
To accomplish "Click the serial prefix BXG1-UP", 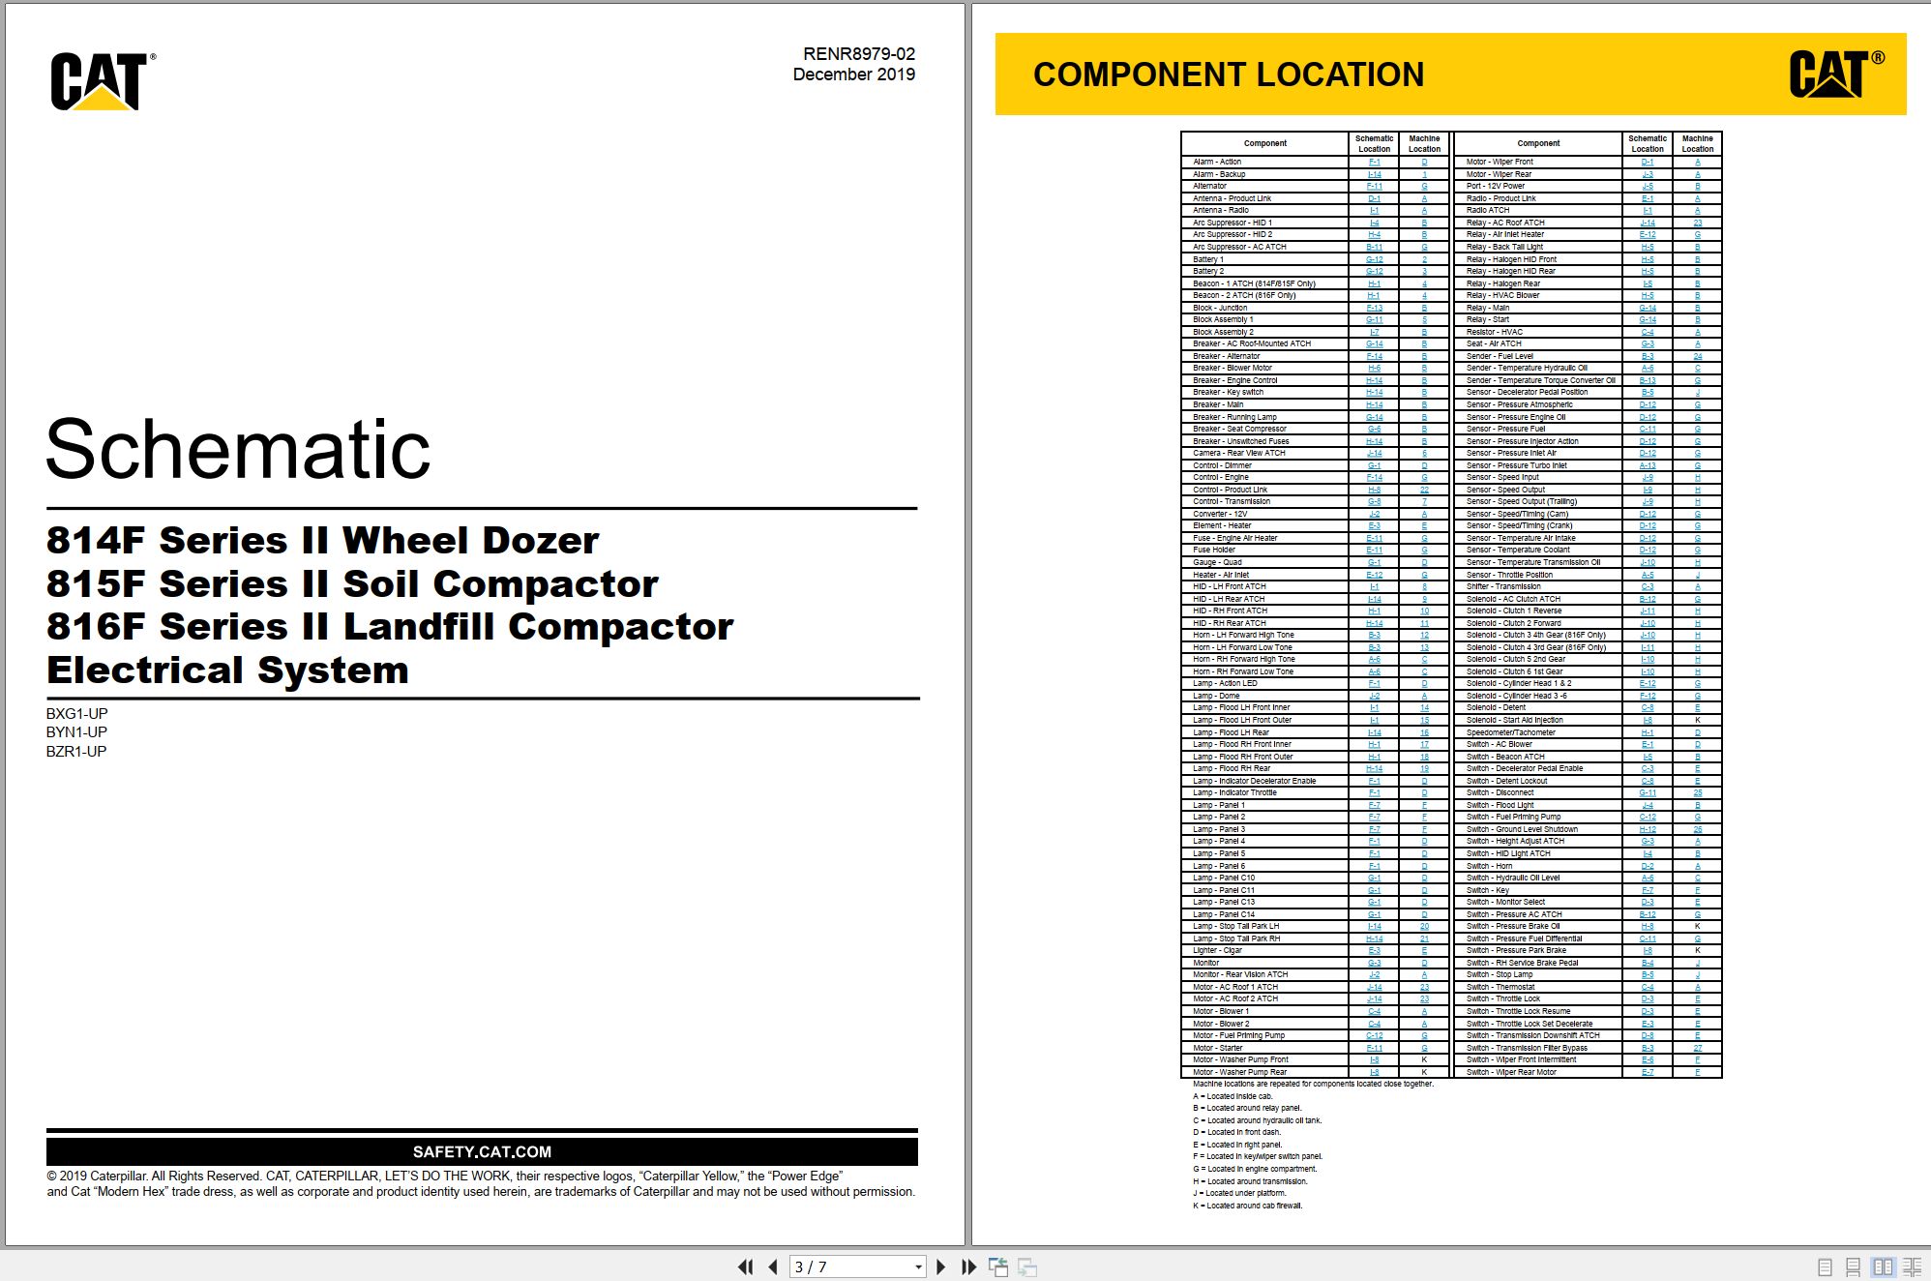I will [76, 714].
